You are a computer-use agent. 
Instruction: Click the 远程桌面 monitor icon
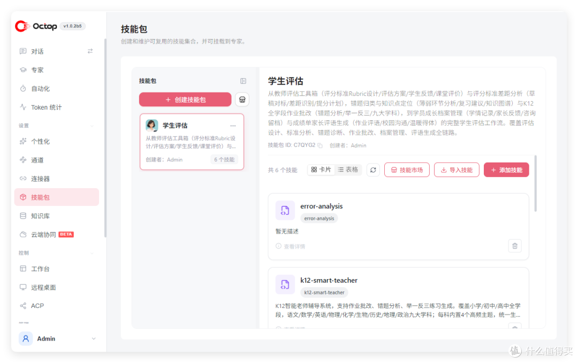(x=23, y=287)
